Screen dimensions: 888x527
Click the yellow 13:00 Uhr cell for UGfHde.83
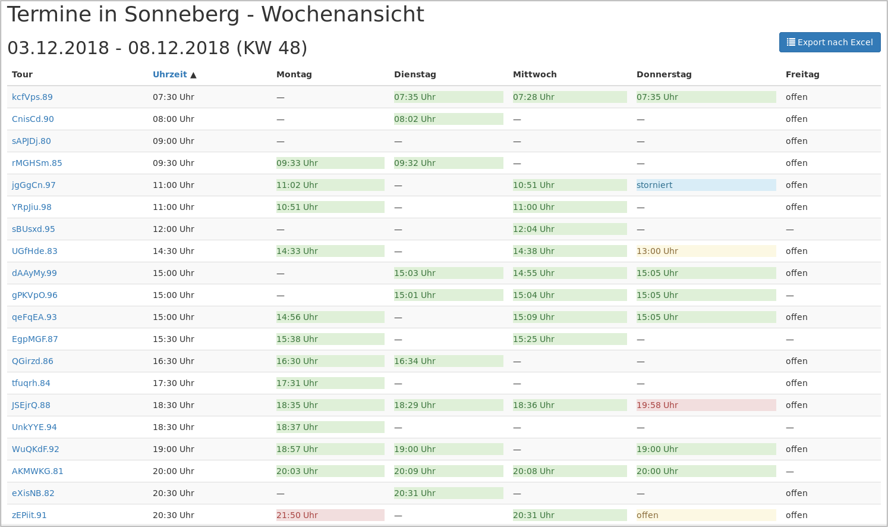coord(706,250)
